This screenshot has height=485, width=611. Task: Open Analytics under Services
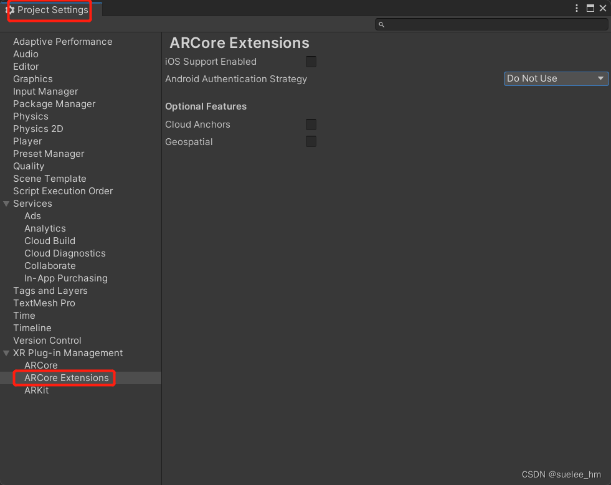[x=45, y=228]
